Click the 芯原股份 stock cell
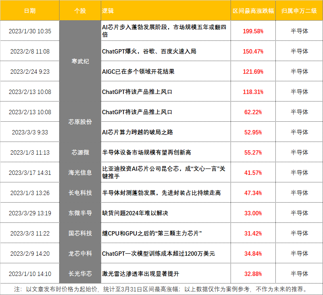This screenshot has height=295, width=323. tap(80, 122)
